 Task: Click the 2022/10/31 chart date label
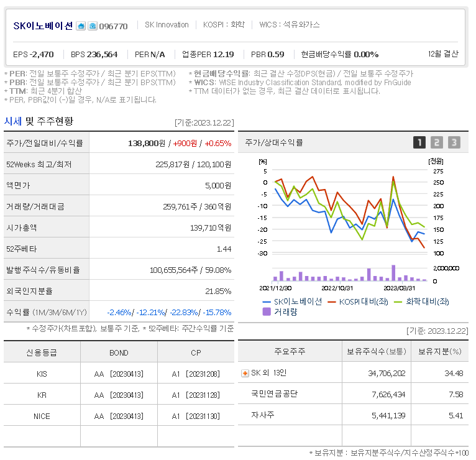[x=337, y=288]
